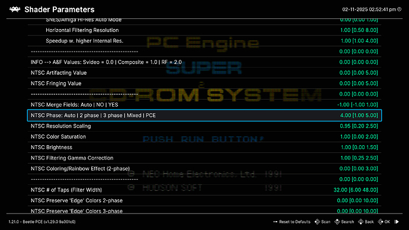The height and width of the screenshot is (230, 409).
Task: Click the date and time 02-11-2025 02:52:41 pm
Action: point(369,9)
